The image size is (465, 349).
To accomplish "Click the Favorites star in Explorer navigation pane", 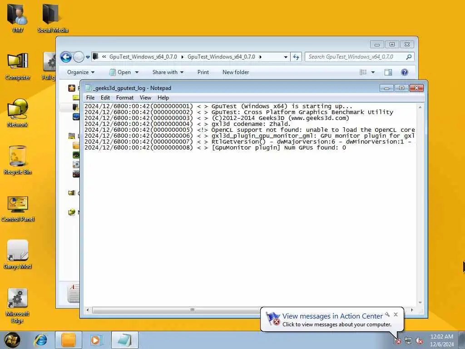I will click(x=71, y=88).
